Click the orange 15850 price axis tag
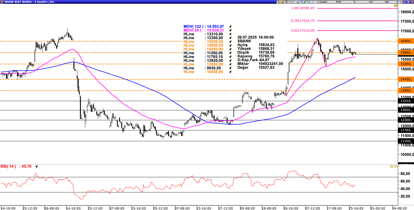 [x=406, y=52]
